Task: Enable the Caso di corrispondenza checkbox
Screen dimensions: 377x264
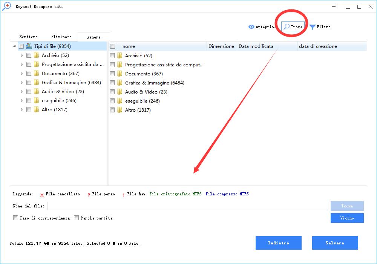Action: 15,218
